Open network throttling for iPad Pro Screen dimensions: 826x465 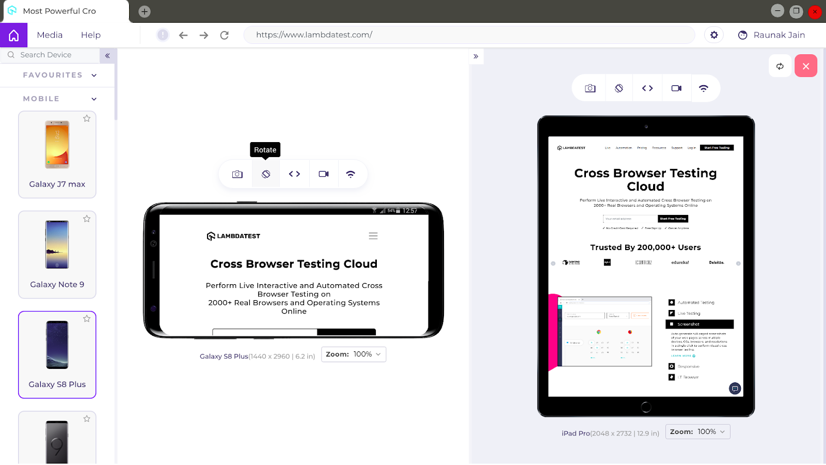pos(704,88)
